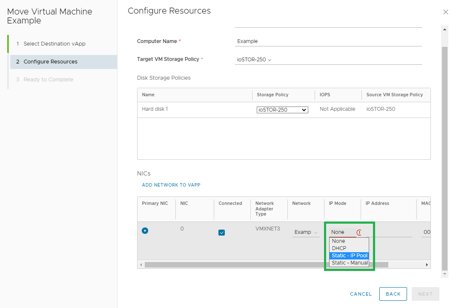Click the dialog vertical scrollbar thumb
The width and height of the screenshot is (456, 308).
[x=445, y=158]
